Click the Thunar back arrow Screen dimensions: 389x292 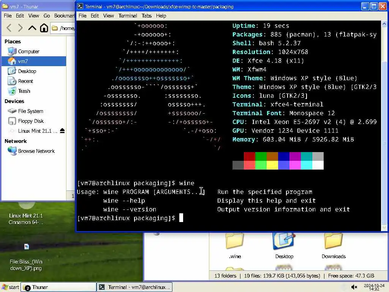click(9, 28)
